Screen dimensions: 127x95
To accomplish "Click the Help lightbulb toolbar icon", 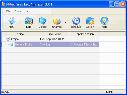I will pos(104,21).
